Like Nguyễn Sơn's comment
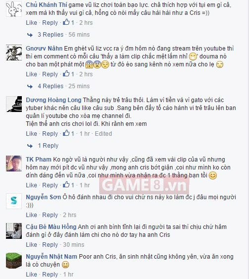This screenshot has width=249, height=279. tap(31, 215)
